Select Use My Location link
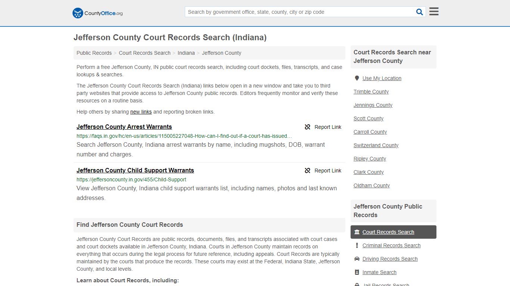This screenshot has width=510, height=286. [382, 78]
